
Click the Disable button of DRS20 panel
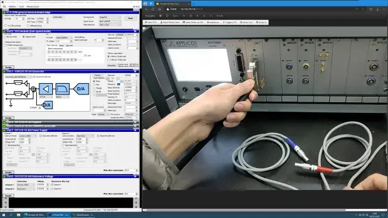[x=8, y=196]
